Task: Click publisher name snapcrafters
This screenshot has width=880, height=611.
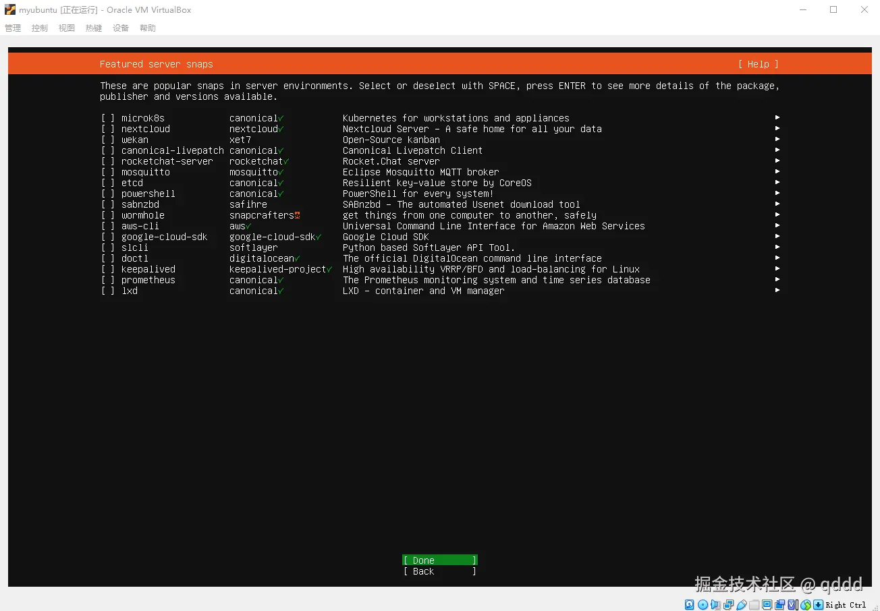Action: point(262,215)
